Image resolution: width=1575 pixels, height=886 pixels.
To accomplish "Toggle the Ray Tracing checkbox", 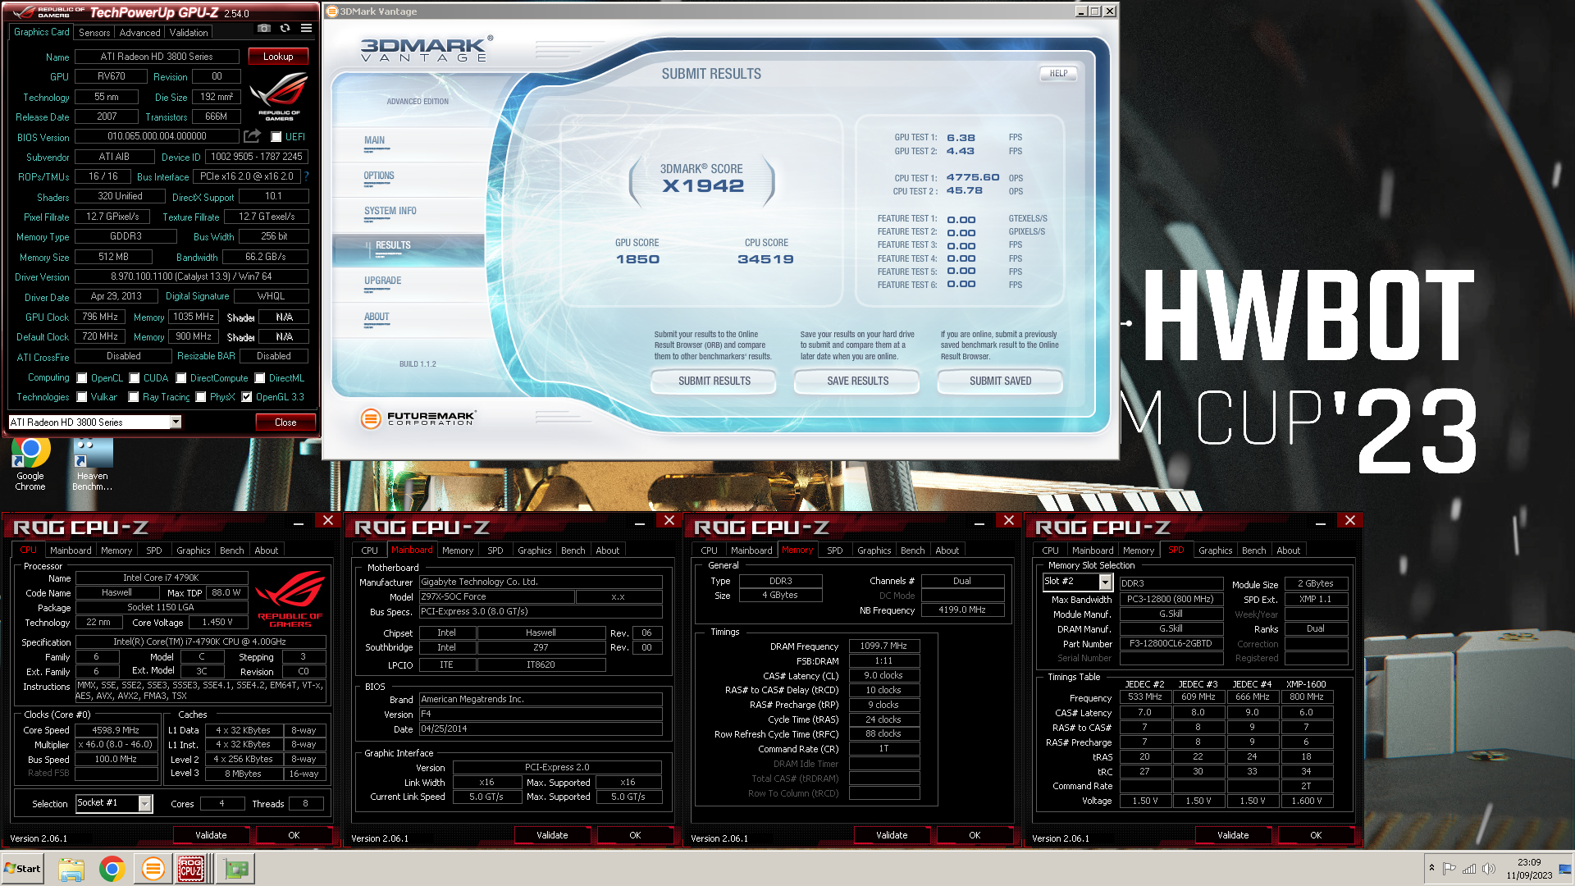I will 134,397.
